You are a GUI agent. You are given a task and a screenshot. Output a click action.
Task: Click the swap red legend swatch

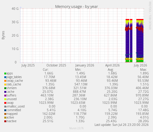click(x=5, y=103)
